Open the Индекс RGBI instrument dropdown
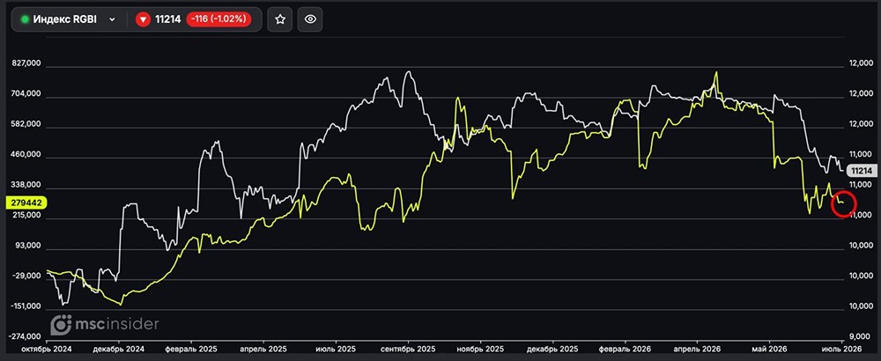Screen dimensions: 881x361 [x=69, y=19]
